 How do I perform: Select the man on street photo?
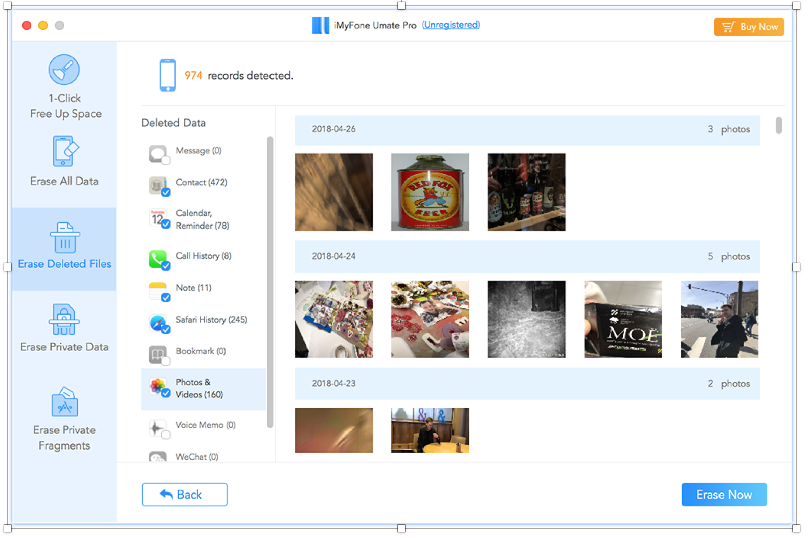(x=720, y=319)
